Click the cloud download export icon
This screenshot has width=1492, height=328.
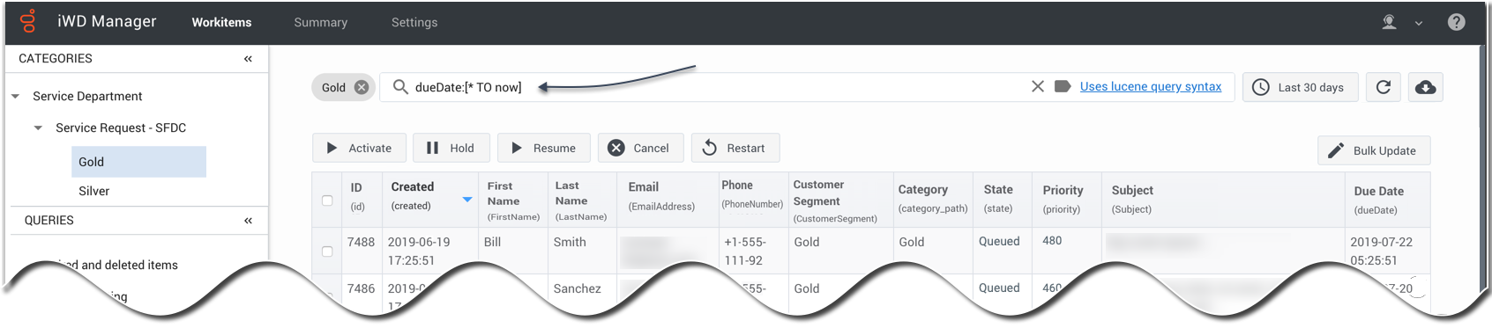tap(1425, 87)
